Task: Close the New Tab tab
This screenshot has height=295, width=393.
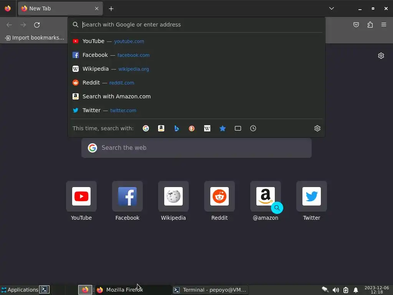Action: point(97,8)
